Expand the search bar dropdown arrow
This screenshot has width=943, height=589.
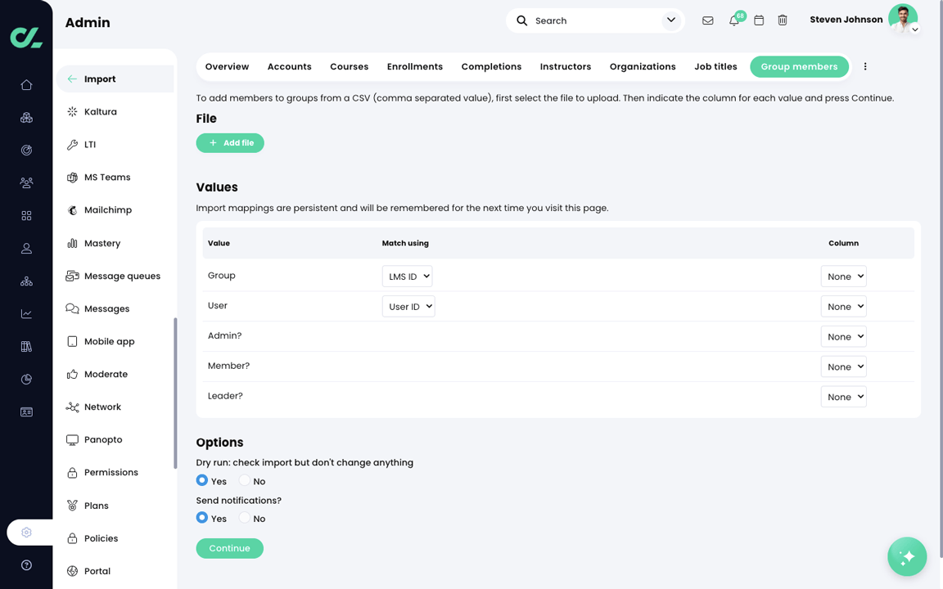pyautogui.click(x=670, y=20)
